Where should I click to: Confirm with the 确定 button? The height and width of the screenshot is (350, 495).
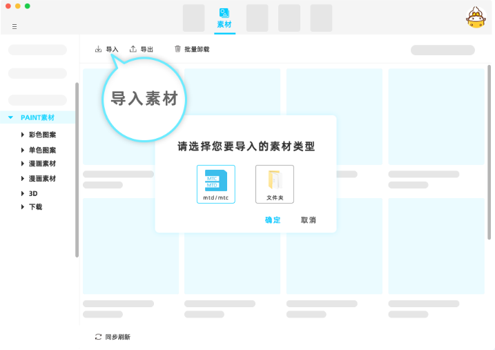pyautogui.click(x=273, y=220)
